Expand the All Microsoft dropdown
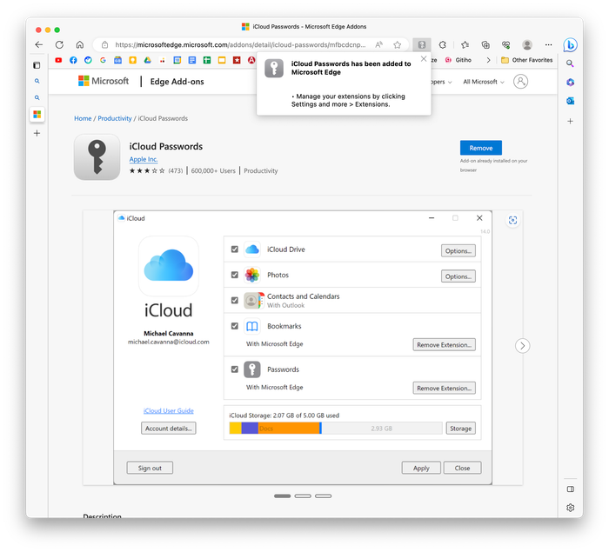 (484, 82)
